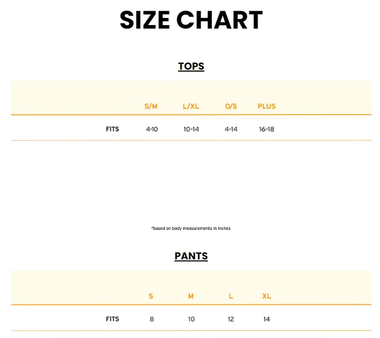Click the SIZE CHART title
This screenshot has width=380, height=338.
coord(191,20)
